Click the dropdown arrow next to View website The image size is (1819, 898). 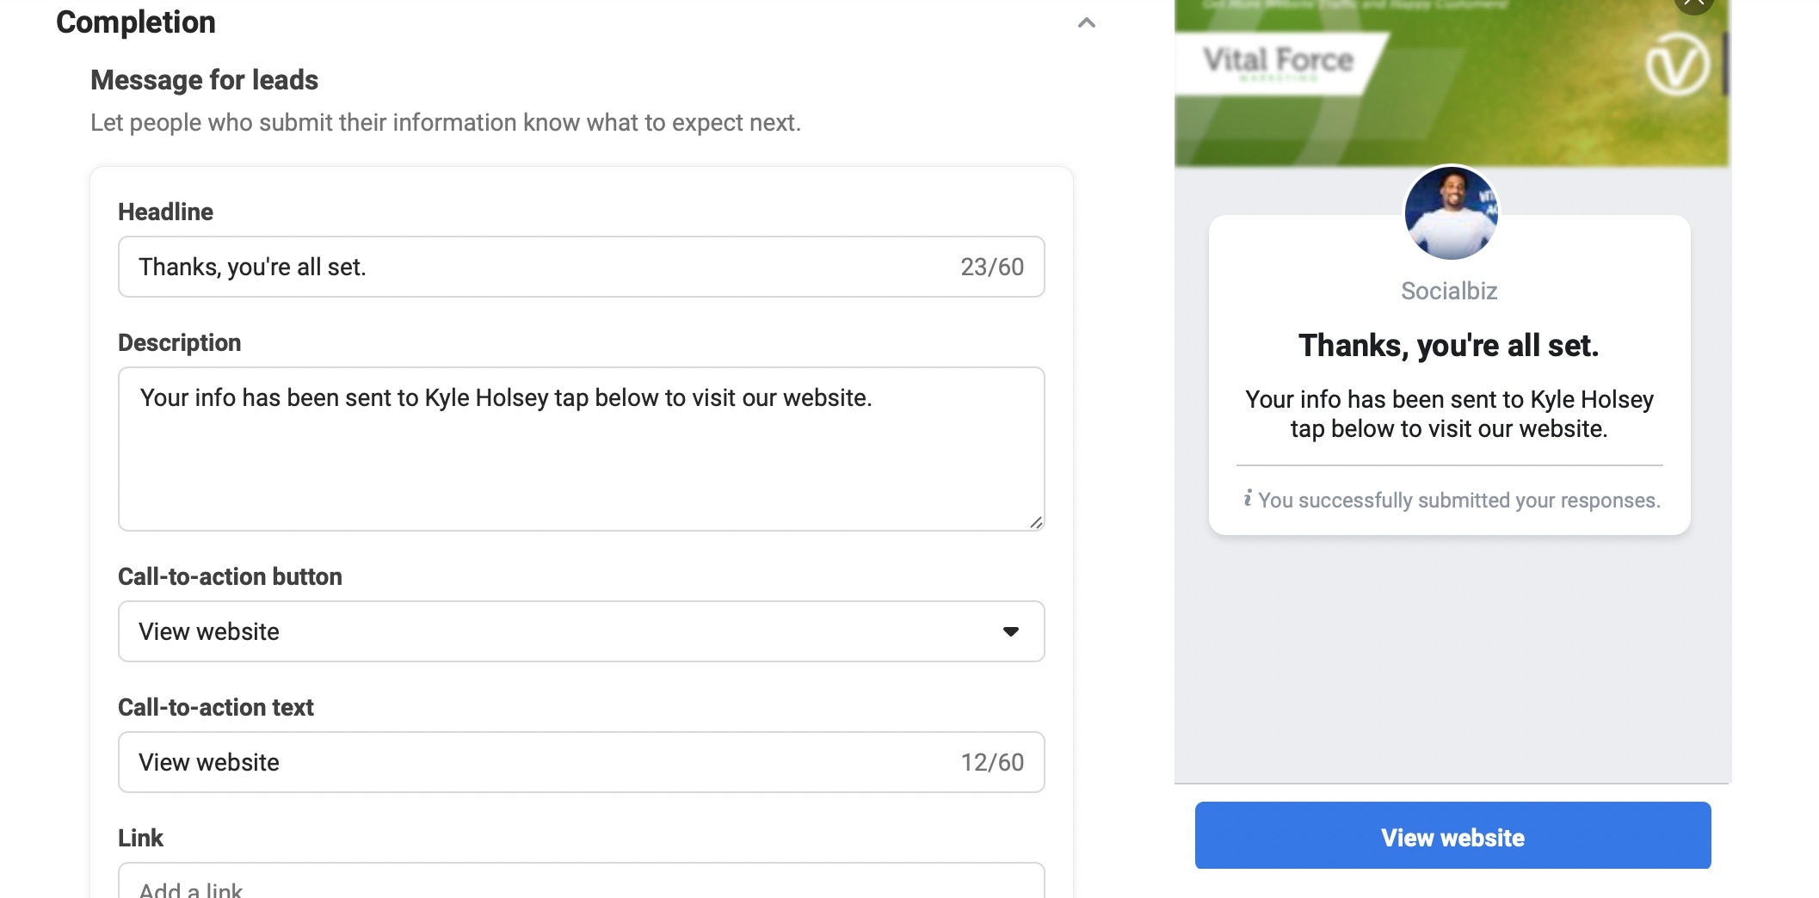click(x=1011, y=631)
